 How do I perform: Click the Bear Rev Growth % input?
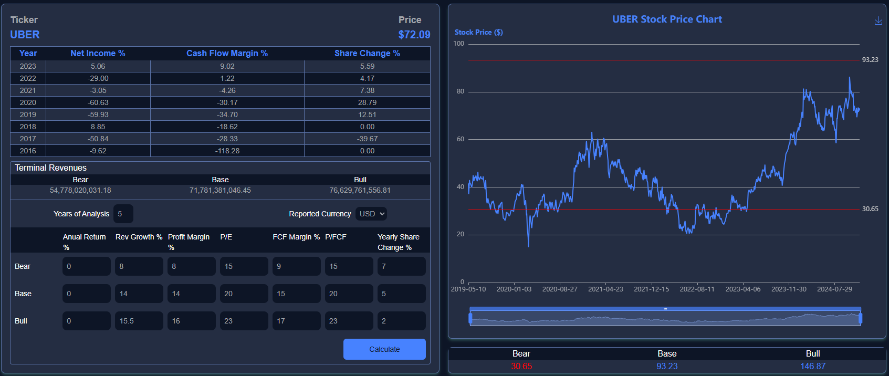139,266
